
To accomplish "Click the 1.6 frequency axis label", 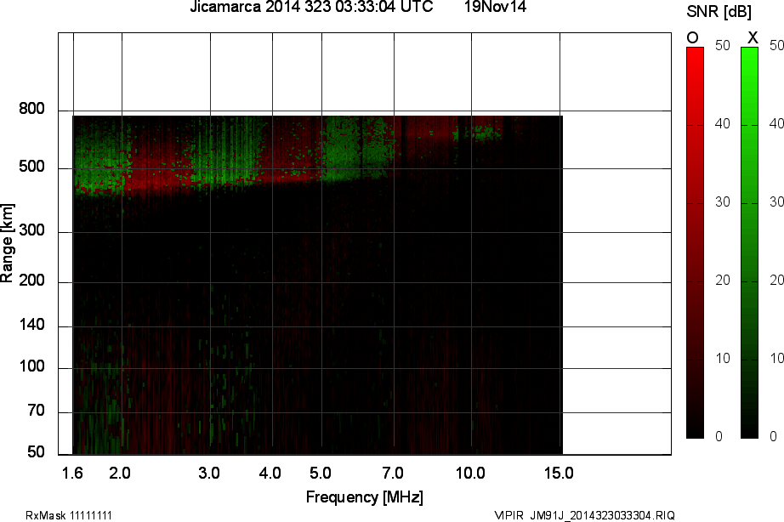I will (72, 473).
